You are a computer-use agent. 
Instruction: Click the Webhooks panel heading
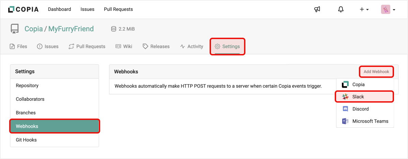pyautogui.click(x=126, y=72)
